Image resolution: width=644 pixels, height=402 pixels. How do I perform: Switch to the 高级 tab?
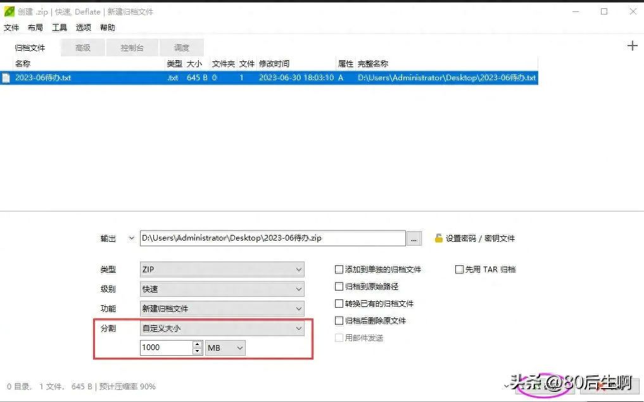coord(83,47)
